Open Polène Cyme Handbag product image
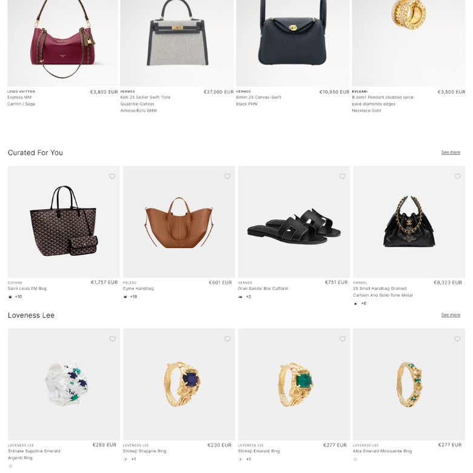The height and width of the screenshot is (473, 473). click(x=179, y=222)
